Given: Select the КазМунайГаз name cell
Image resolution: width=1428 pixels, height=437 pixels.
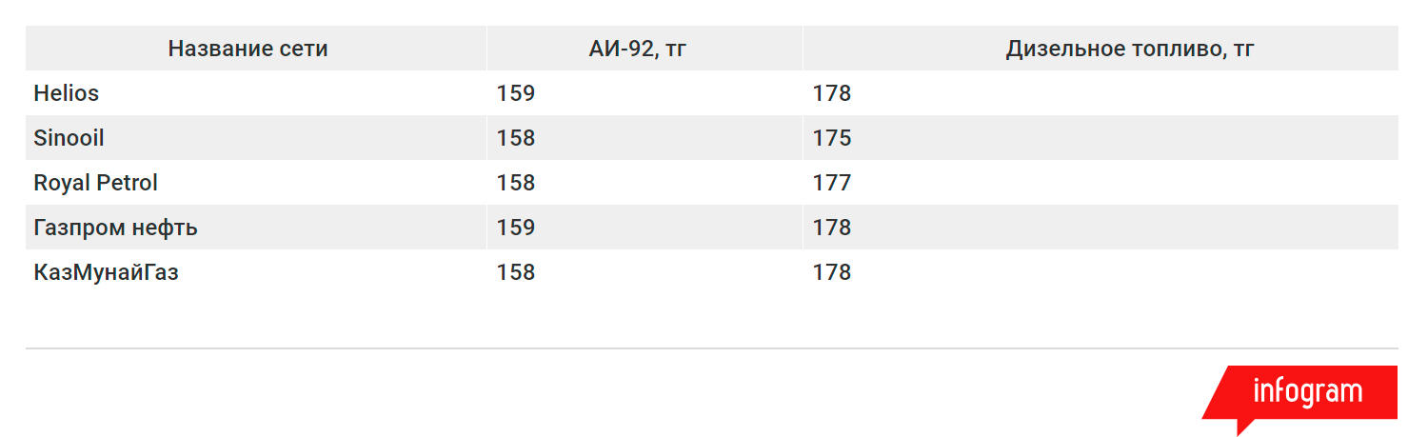Looking at the screenshot, I should coord(107,272).
